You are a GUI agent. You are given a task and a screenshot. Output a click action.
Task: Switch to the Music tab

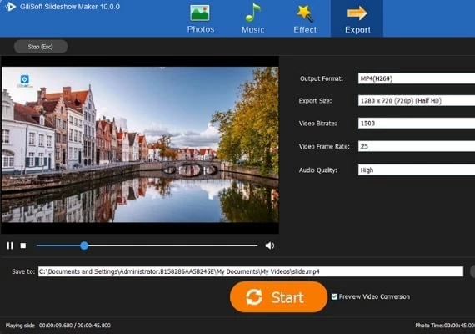[252, 19]
